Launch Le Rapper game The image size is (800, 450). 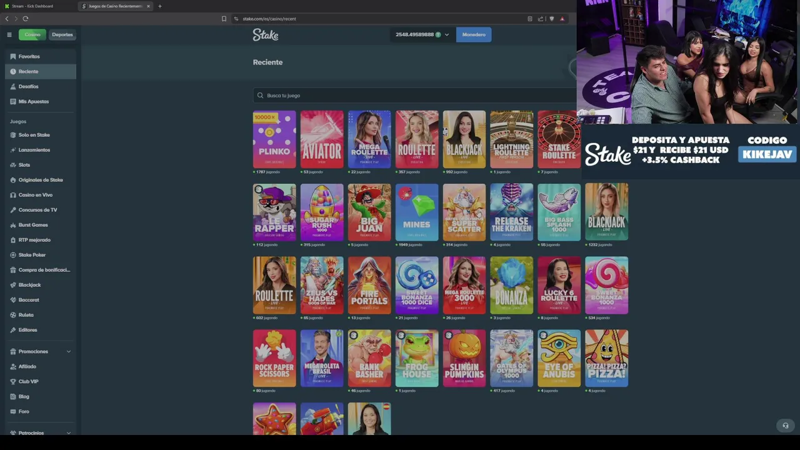[x=274, y=212]
